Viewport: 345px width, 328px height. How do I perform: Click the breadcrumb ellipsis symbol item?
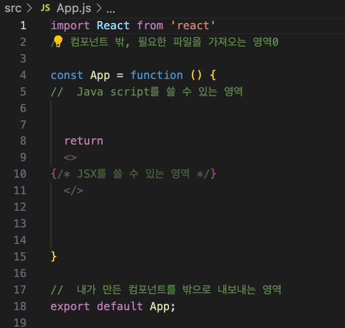pos(111,11)
